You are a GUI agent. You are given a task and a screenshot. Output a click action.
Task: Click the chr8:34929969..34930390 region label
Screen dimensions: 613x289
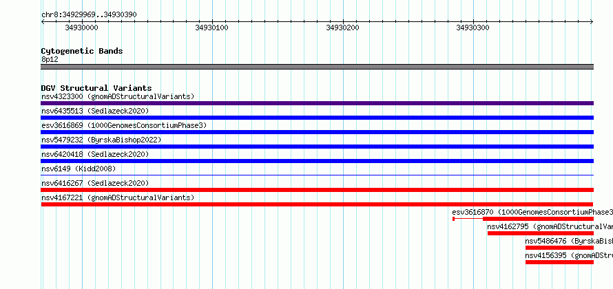coord(89,15)
